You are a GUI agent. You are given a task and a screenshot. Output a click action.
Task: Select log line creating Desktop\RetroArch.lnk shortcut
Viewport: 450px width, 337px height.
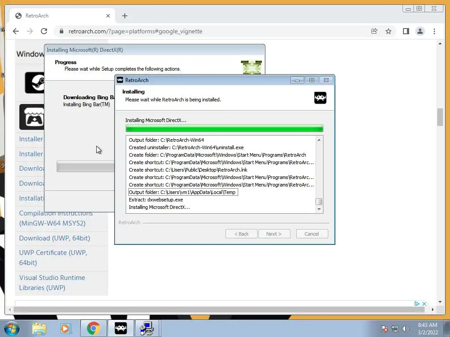188,170
